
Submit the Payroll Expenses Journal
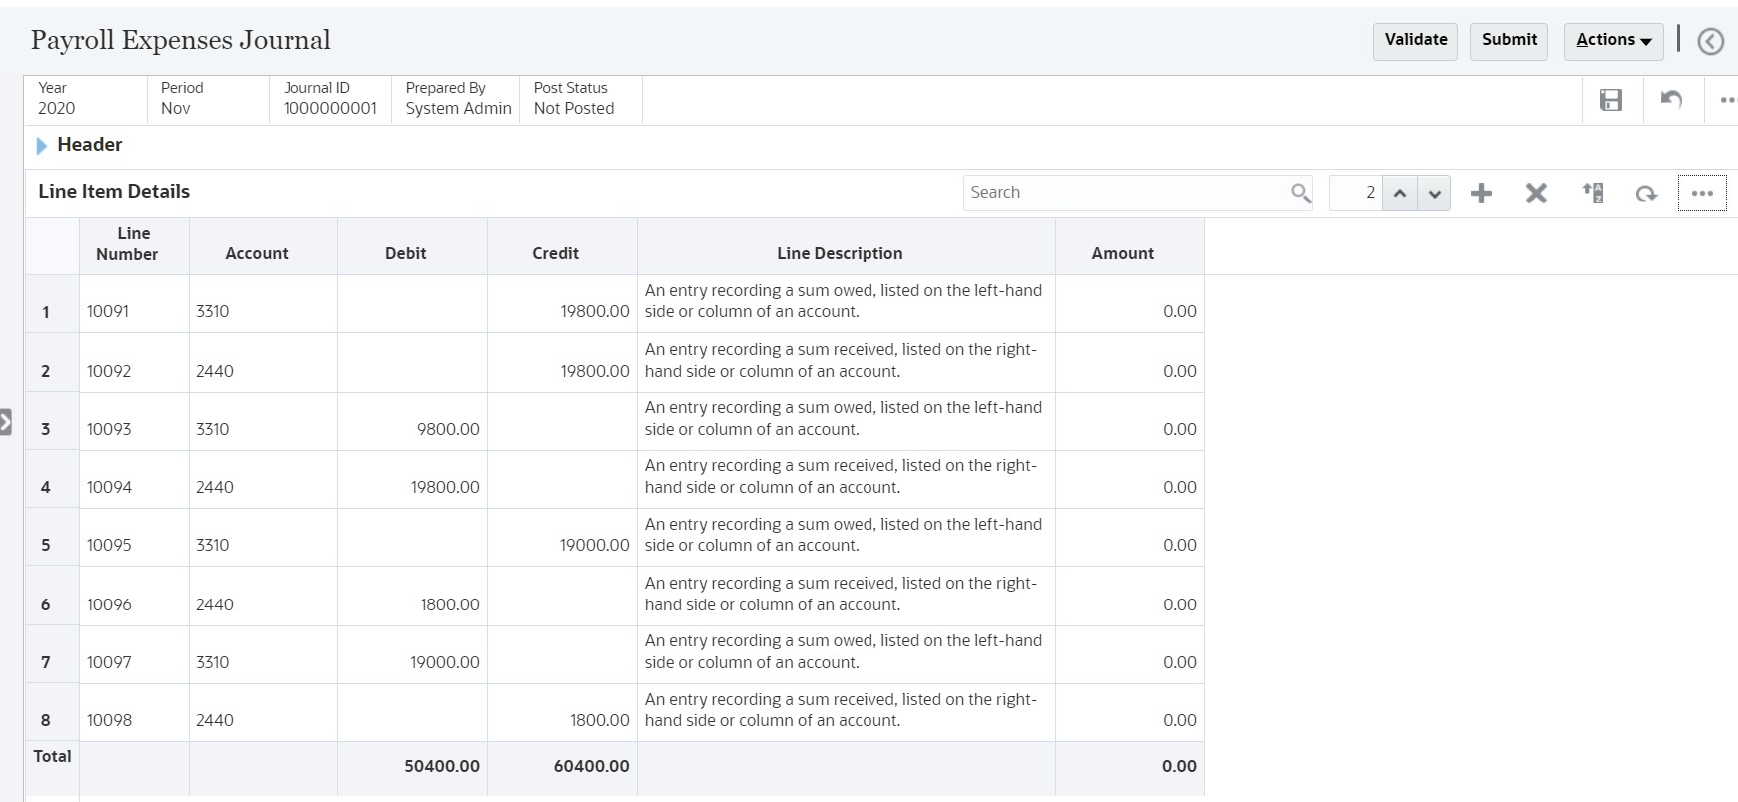click(x=1508, y=41)
